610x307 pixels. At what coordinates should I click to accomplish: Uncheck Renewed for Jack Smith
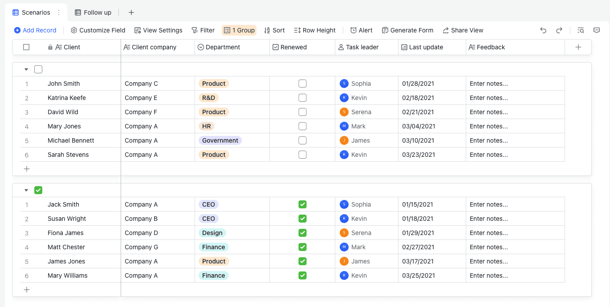tap(302, 204)
